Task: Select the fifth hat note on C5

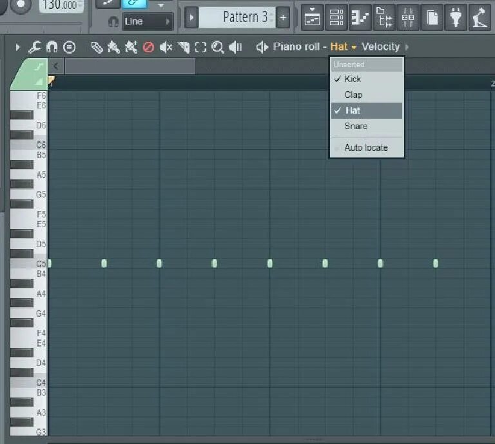Action: tap(269, 263)
